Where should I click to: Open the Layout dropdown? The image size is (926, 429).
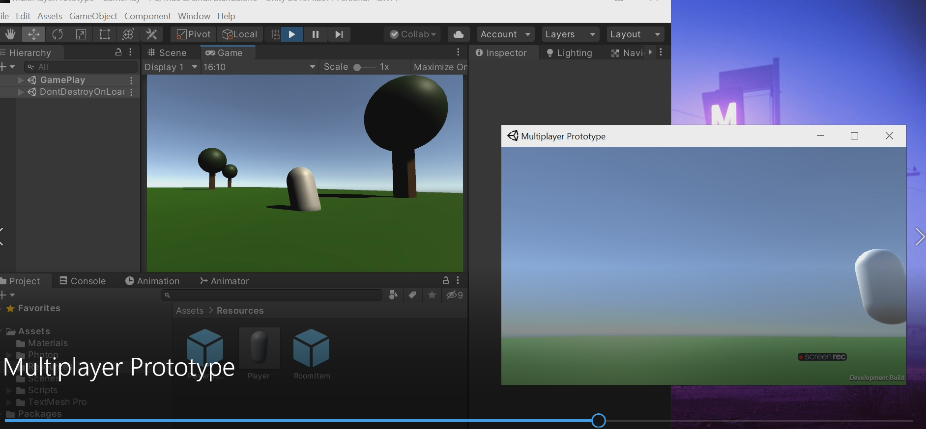point(635,34)
